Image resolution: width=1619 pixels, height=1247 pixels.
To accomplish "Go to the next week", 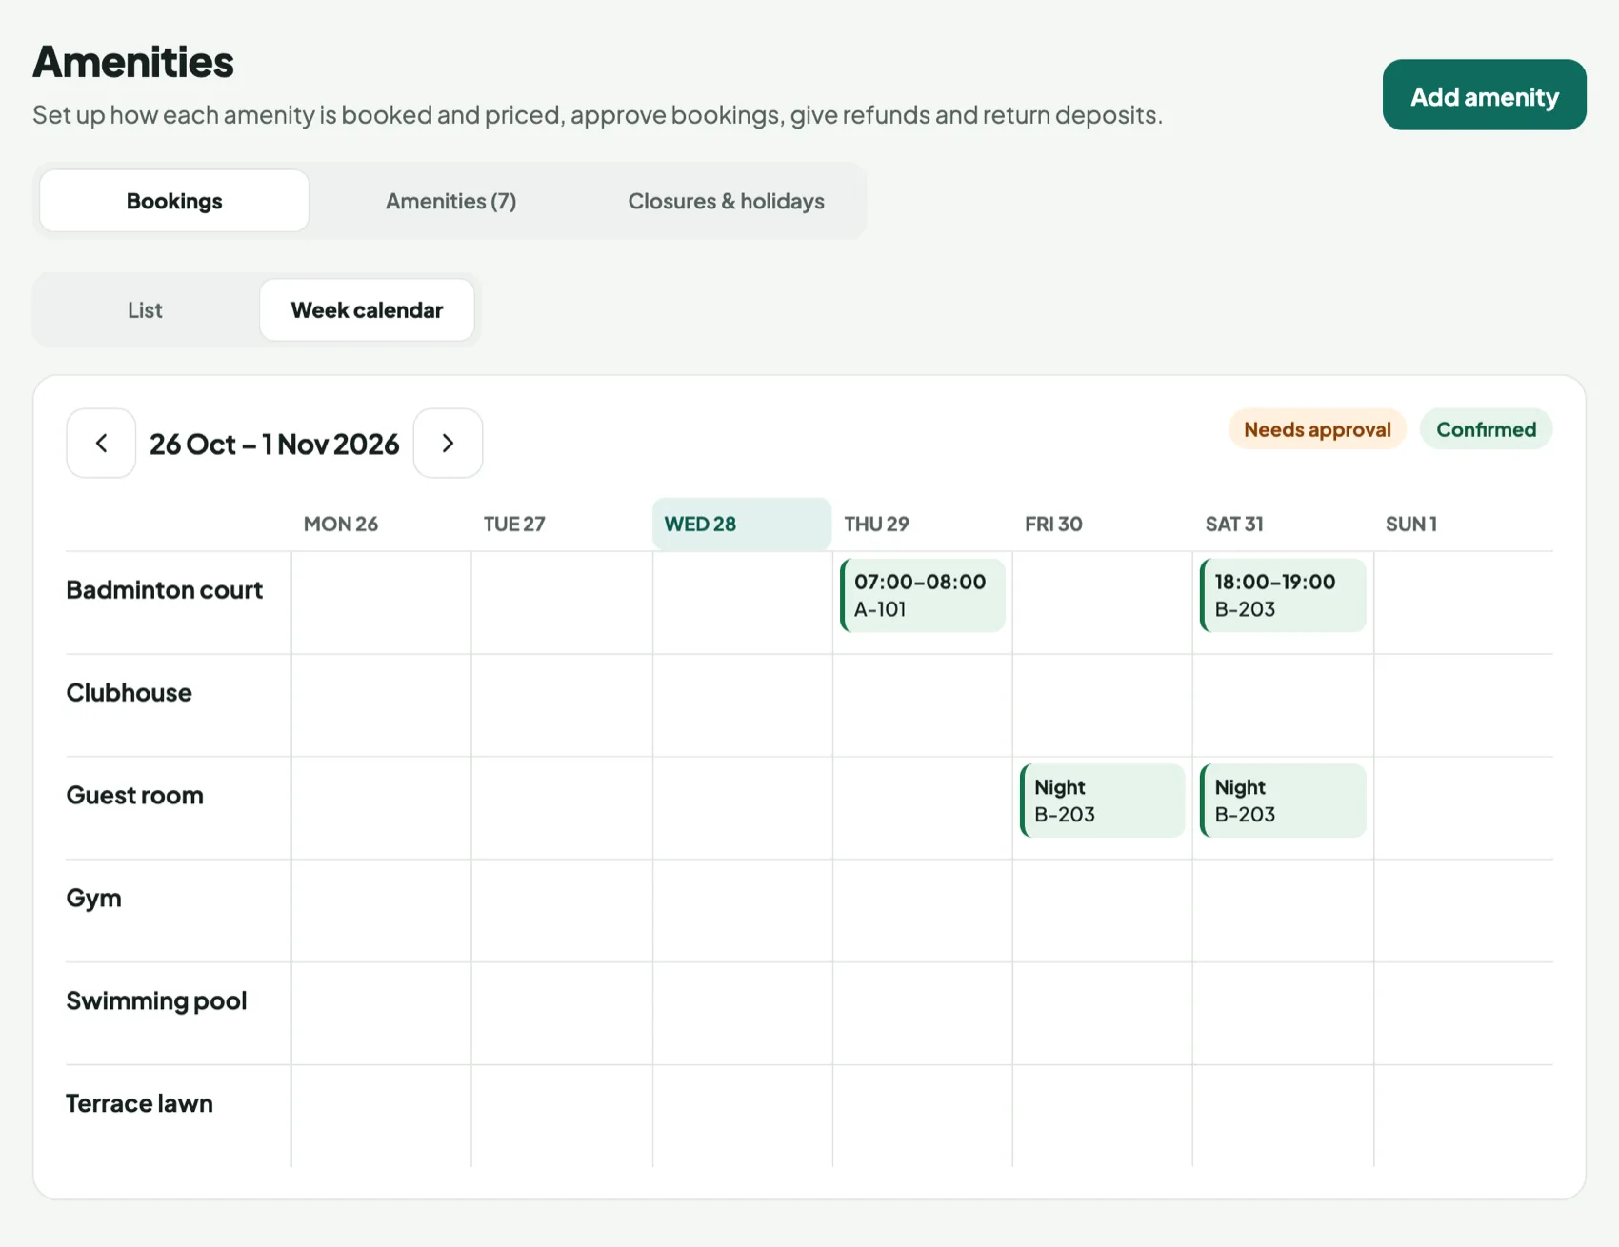I will coord(448,444).
